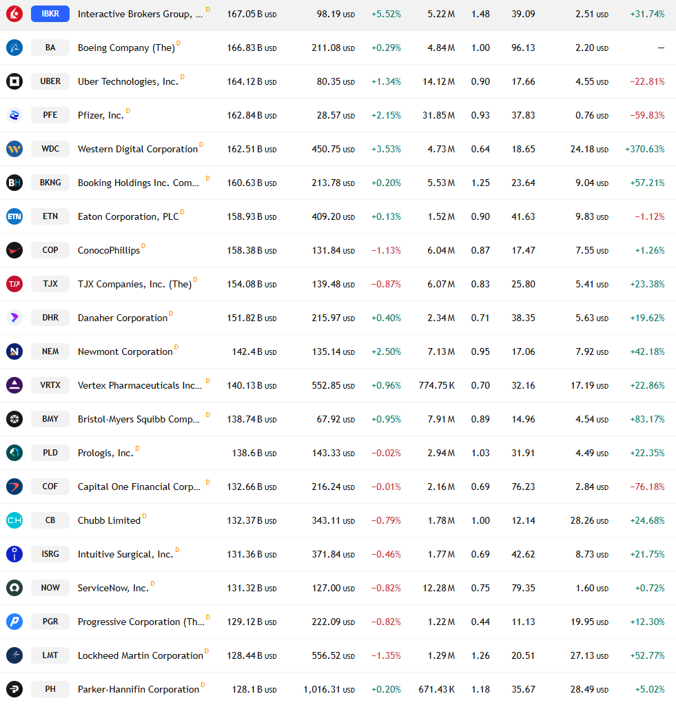Click the delayed-data D marker beside Pfizer

(128, 110)
